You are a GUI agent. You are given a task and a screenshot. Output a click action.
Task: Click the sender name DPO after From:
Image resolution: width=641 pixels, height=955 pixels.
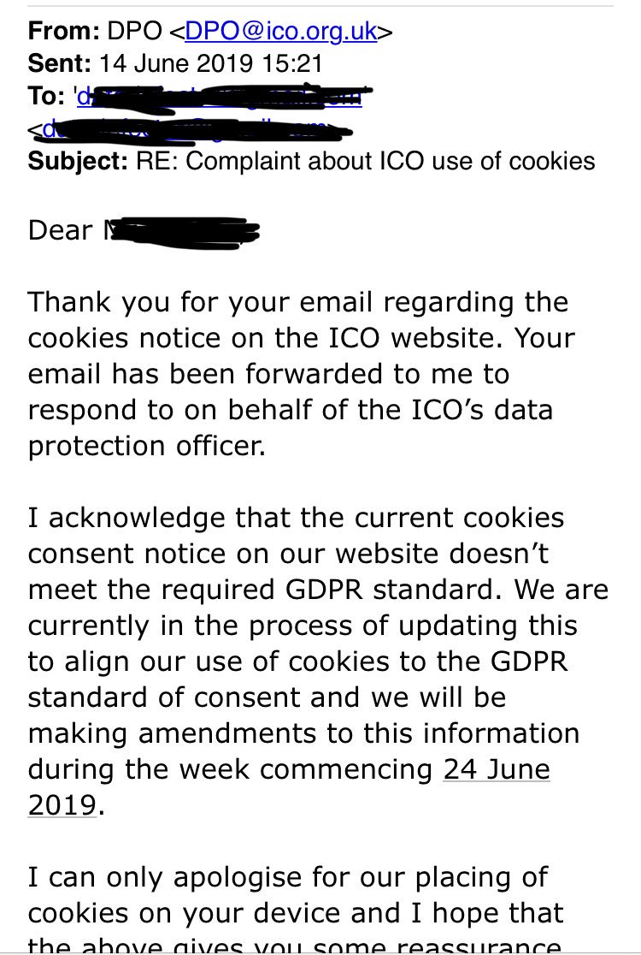(134, 31)
